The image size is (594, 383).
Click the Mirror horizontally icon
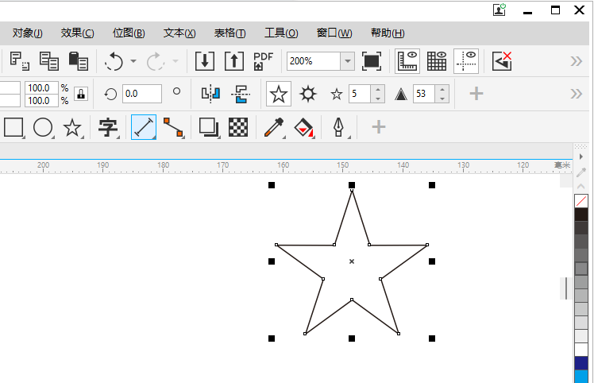pos(210,94)
